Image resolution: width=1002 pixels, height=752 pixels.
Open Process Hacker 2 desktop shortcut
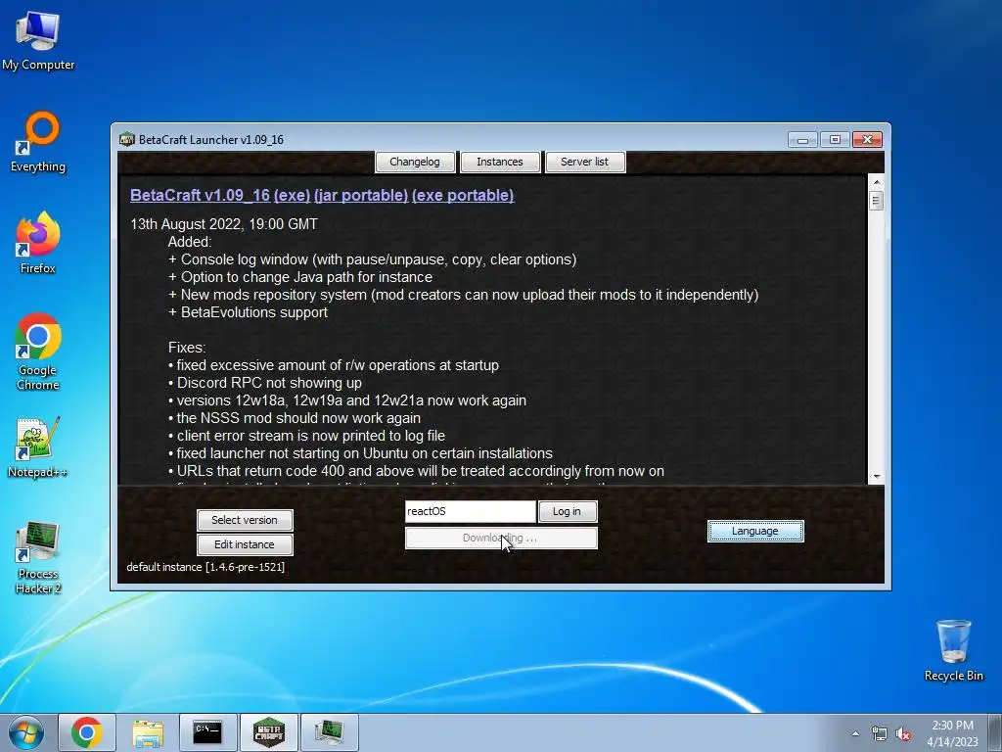pyautogui.click(x=38, y=557)
